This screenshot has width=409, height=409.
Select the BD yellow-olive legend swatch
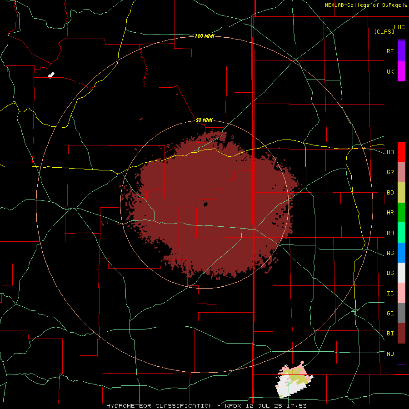(x=401, y=193)
